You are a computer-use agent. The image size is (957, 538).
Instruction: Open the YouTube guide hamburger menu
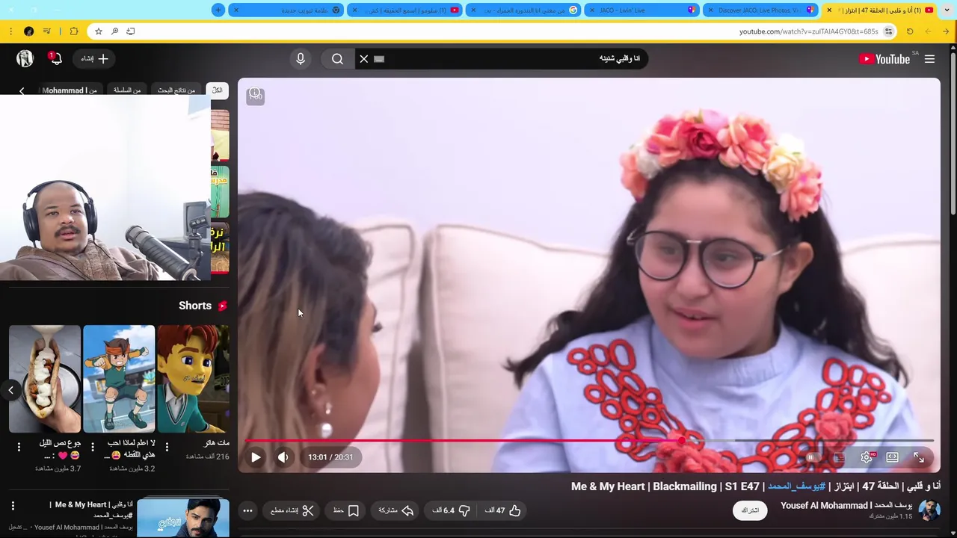pos(929,59)
